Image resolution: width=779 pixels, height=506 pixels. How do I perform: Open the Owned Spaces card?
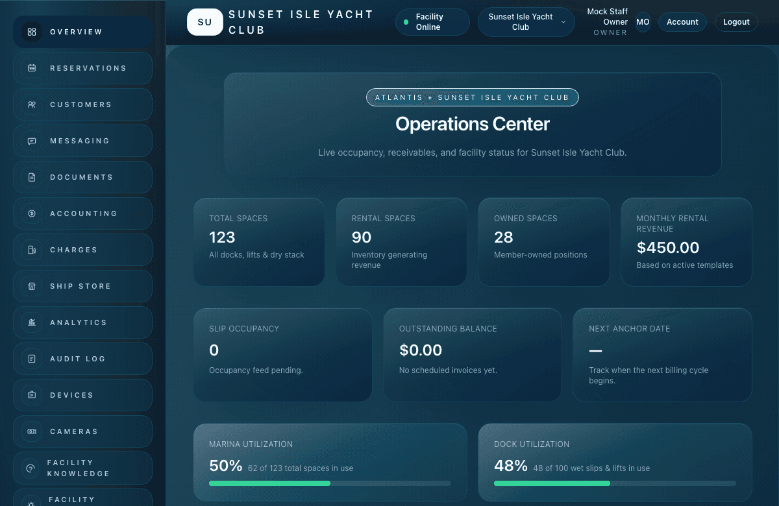tap(544, 242)
